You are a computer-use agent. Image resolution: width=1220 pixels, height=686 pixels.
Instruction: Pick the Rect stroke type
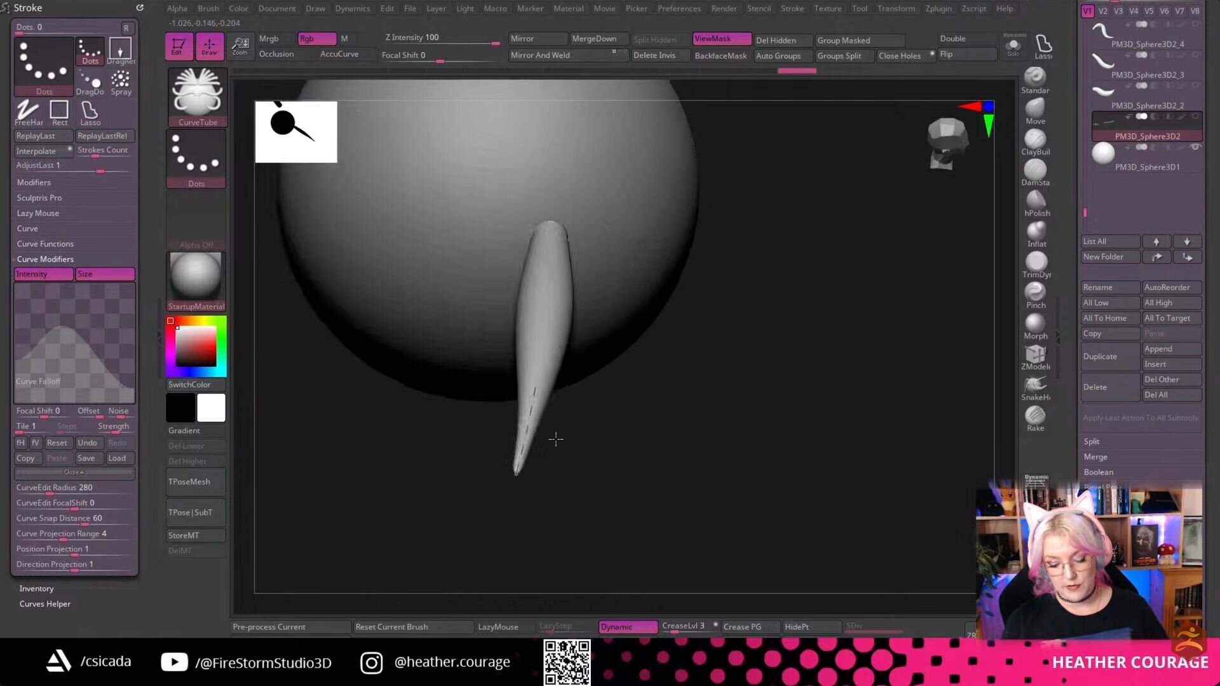click(59, 113)
